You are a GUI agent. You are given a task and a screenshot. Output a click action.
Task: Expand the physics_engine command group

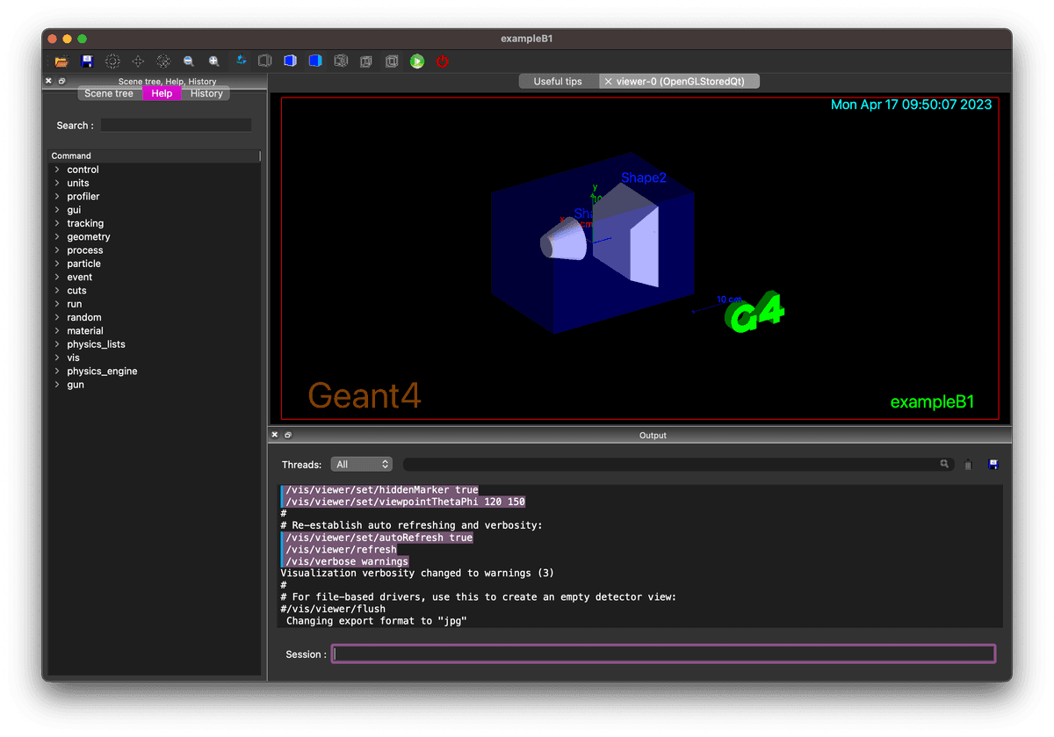coord(57,372)
